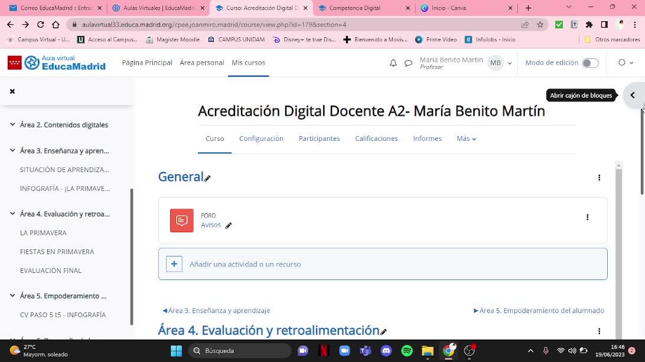This screenshot has height=362, width=645.
Task: Open the General section three-dot menu
Action: point(599,177)
